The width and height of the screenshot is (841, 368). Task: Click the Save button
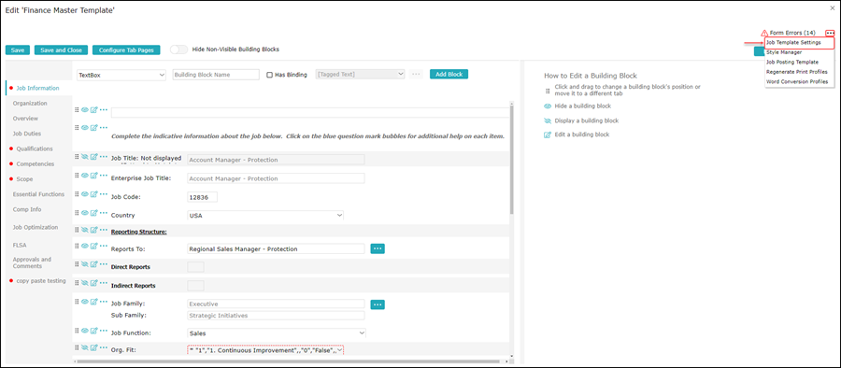coord(18,50)
